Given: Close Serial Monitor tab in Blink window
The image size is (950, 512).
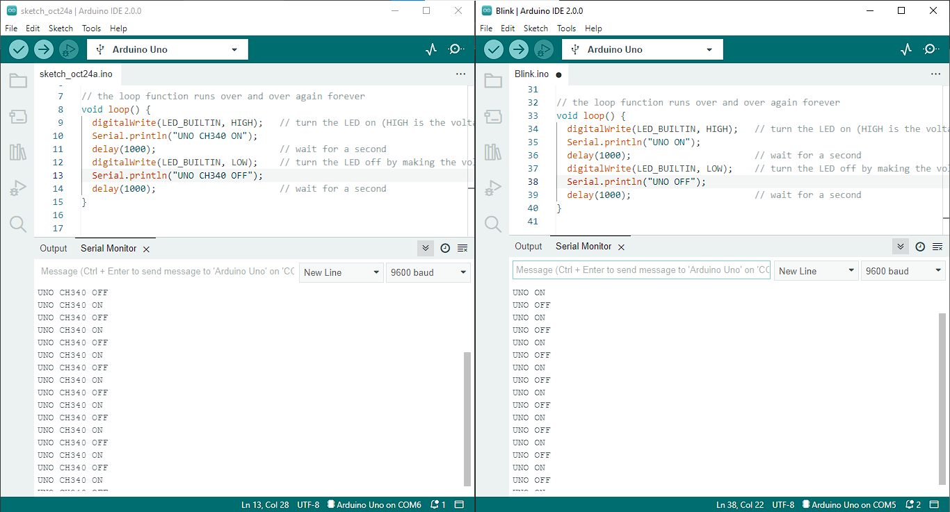Looking at the screenshot, I should (x=621, y=247).
